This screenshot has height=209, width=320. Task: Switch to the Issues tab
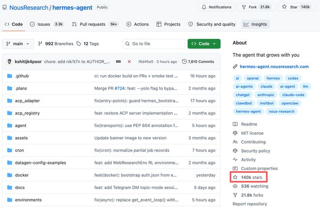pyautogui.click(x=47, y=24)
